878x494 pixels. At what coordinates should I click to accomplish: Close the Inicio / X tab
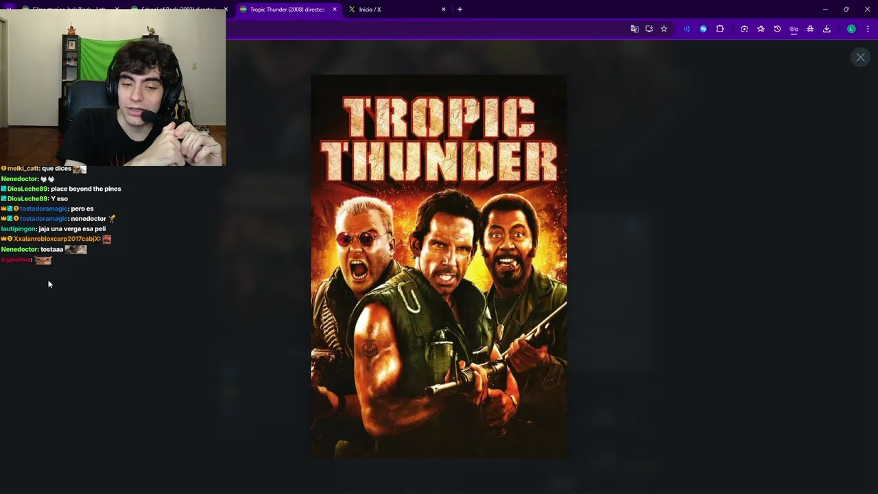[443, 9]
